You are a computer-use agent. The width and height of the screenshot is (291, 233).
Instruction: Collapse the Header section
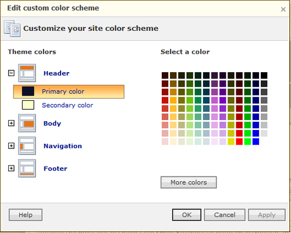pyautogui.click(x=11, y=73)
